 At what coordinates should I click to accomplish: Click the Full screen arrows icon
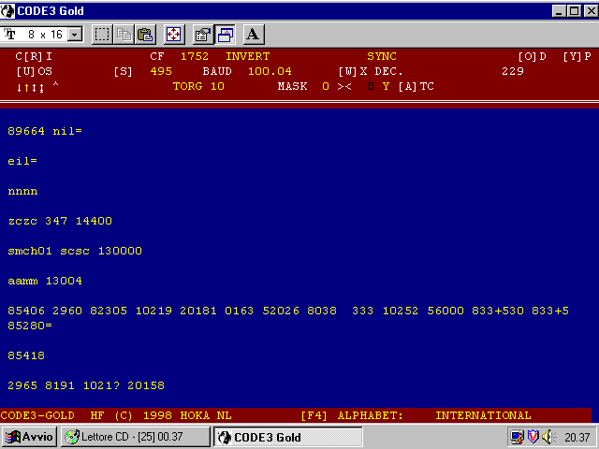pos(174,35)
